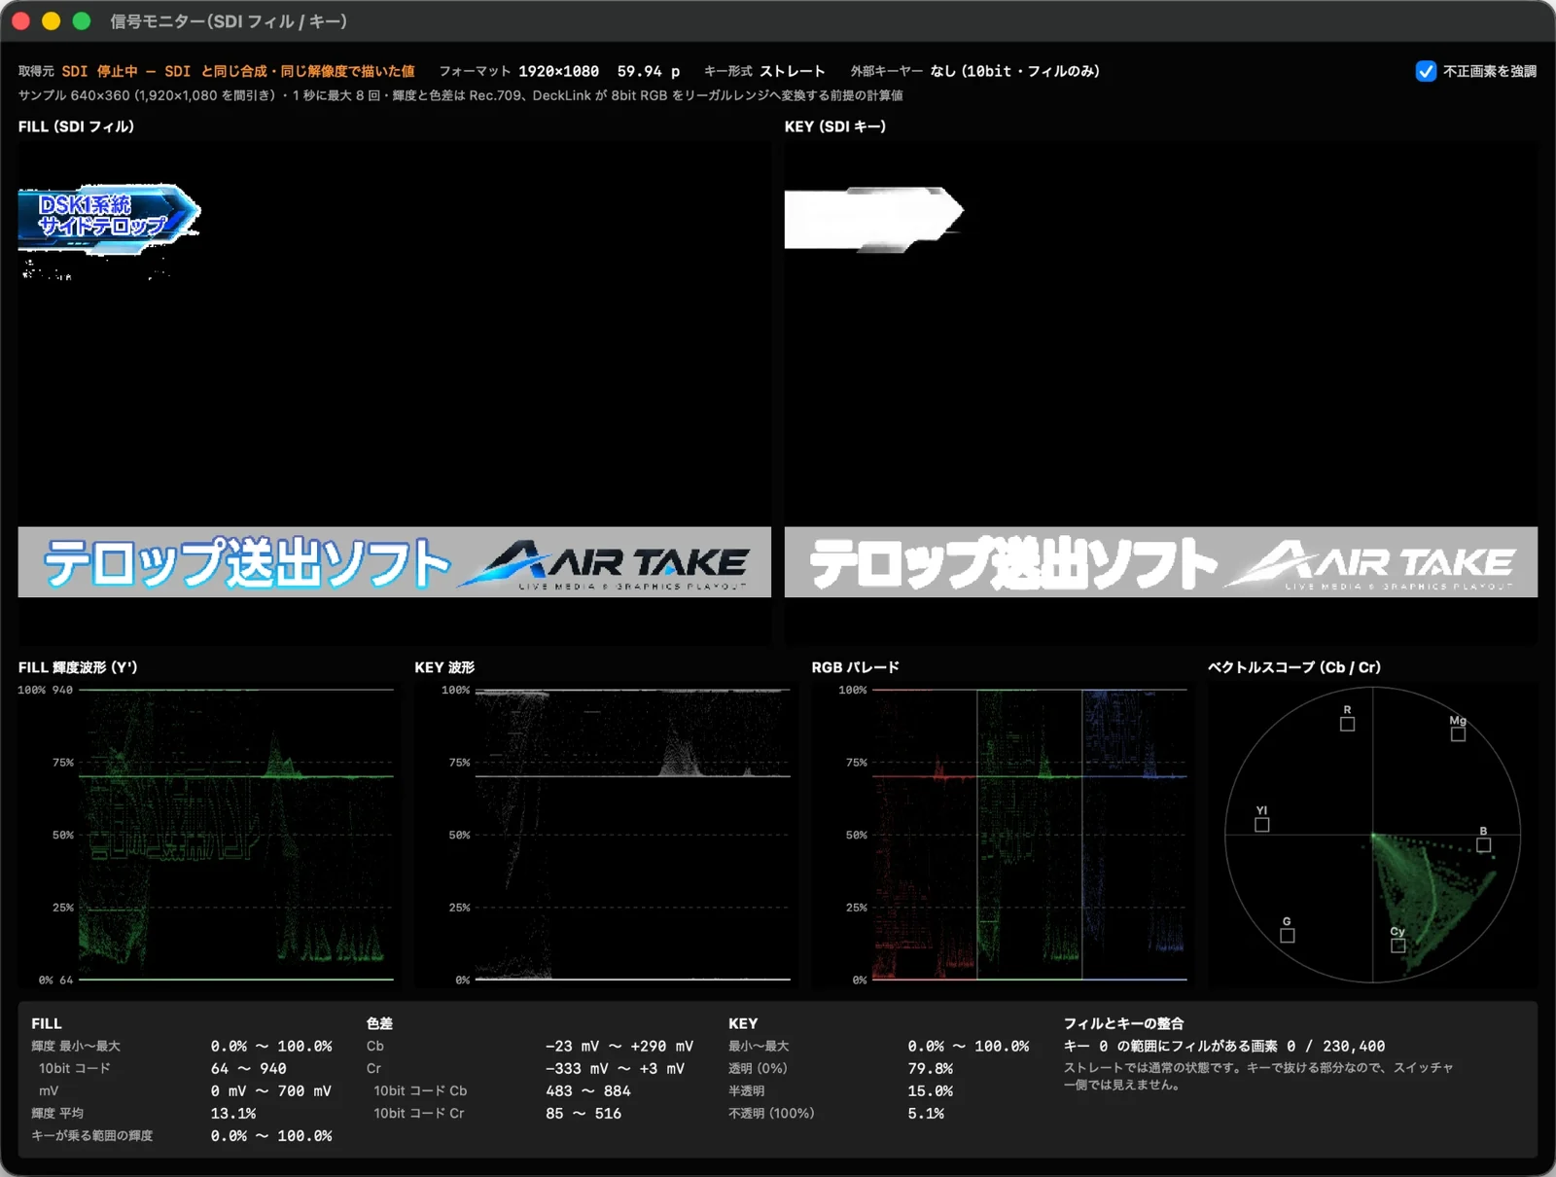Image resolution: width=1556 pixels, height=1177 pixels.
Task: Click the Mg target box in the vectorscope
Action: click(x=1458, y=734)
